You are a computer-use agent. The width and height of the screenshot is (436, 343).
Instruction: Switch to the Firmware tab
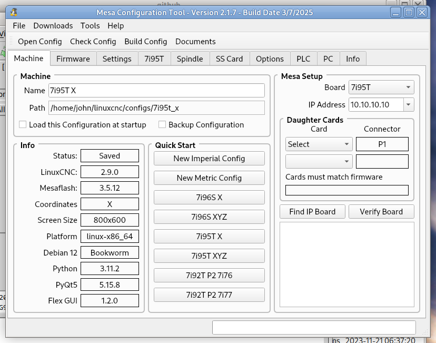(73, 58)
